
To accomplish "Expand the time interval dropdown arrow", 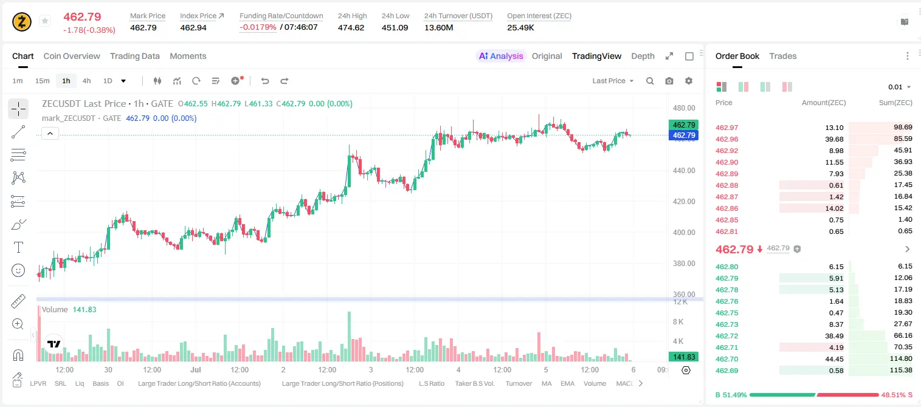I will 123,81.
